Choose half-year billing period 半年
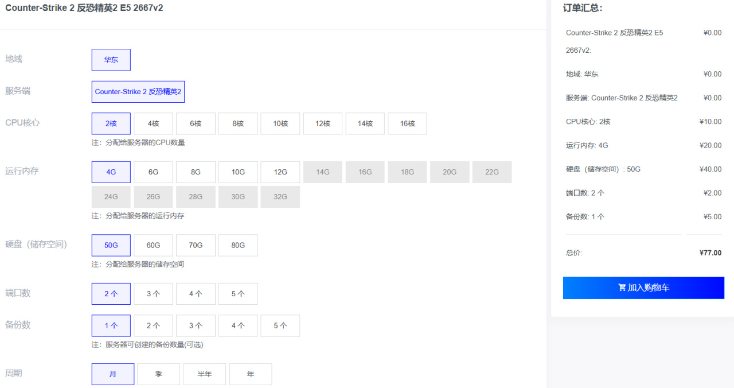This screenshot has height=388, width=734. click(x=205, y=374)
